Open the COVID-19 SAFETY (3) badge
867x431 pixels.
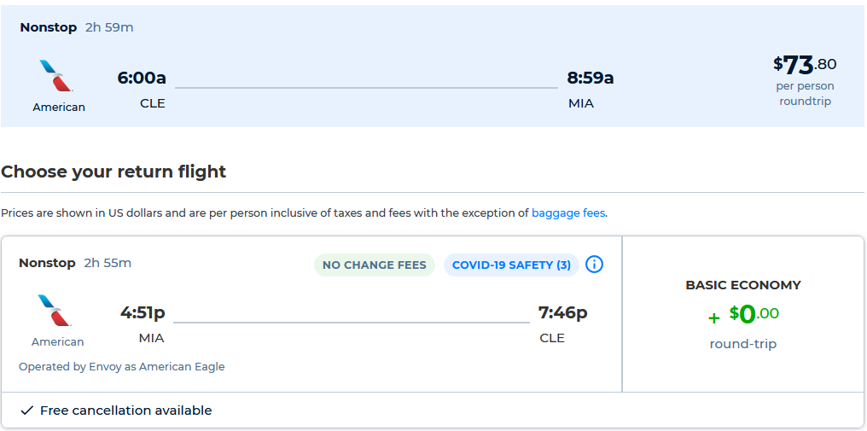click(511, 265)
